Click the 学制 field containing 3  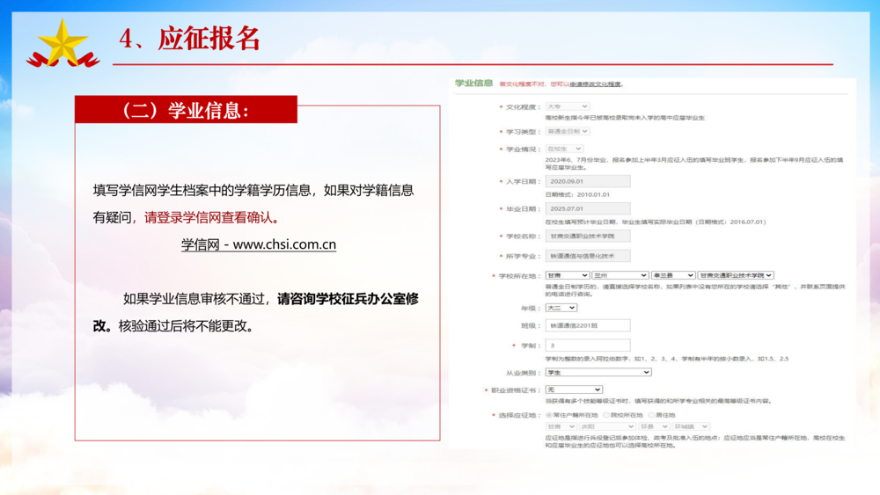point(587,346)
